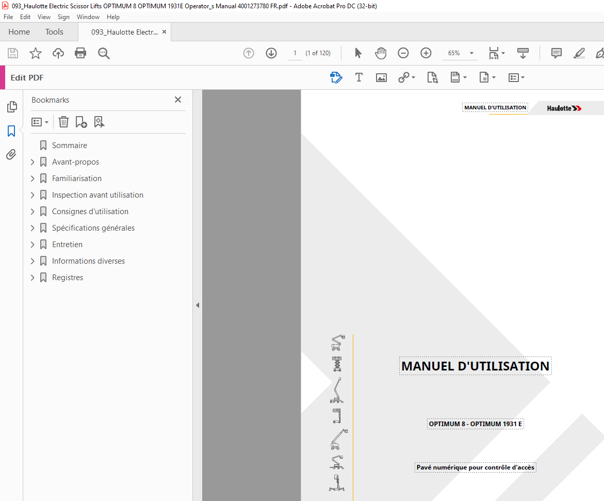Screen dimensions: 604x501
Task: Open the Help menu
Action: pos(113,17)
